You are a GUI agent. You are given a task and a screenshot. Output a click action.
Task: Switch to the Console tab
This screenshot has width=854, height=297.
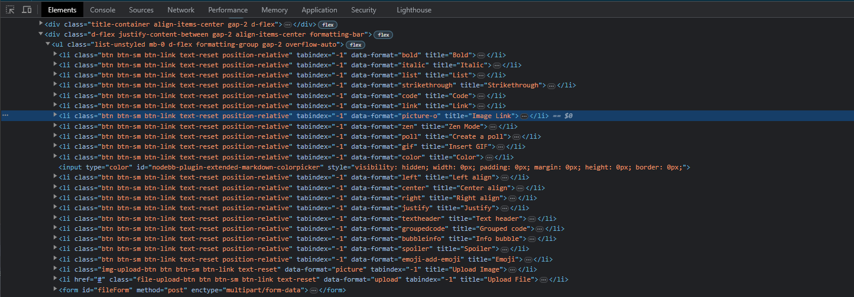point(102,10)
